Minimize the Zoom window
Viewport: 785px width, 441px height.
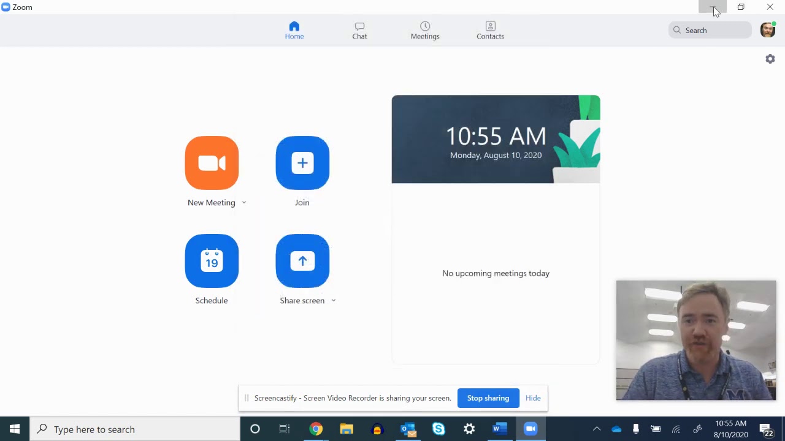pyautogui.click(x=713, y=7)
